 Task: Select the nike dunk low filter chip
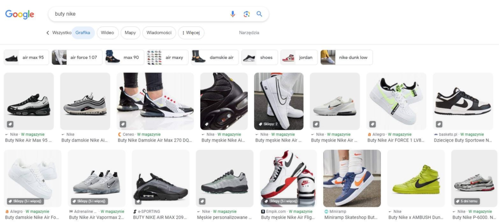(x=347, y=57)
